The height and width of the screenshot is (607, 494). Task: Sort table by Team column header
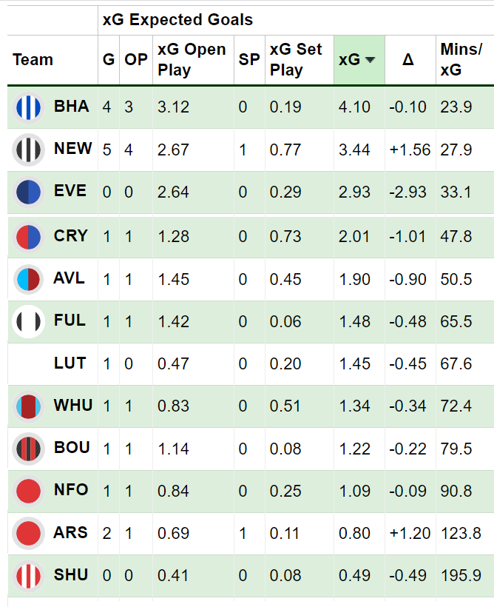point(33,60)
